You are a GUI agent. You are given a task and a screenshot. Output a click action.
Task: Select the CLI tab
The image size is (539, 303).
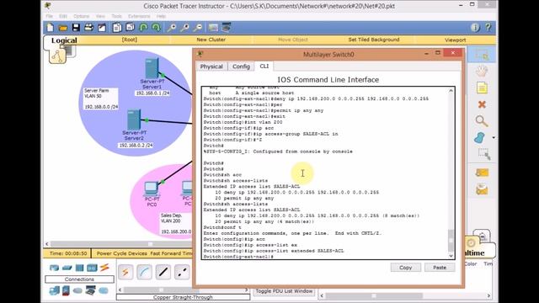[x=264, y=66]
